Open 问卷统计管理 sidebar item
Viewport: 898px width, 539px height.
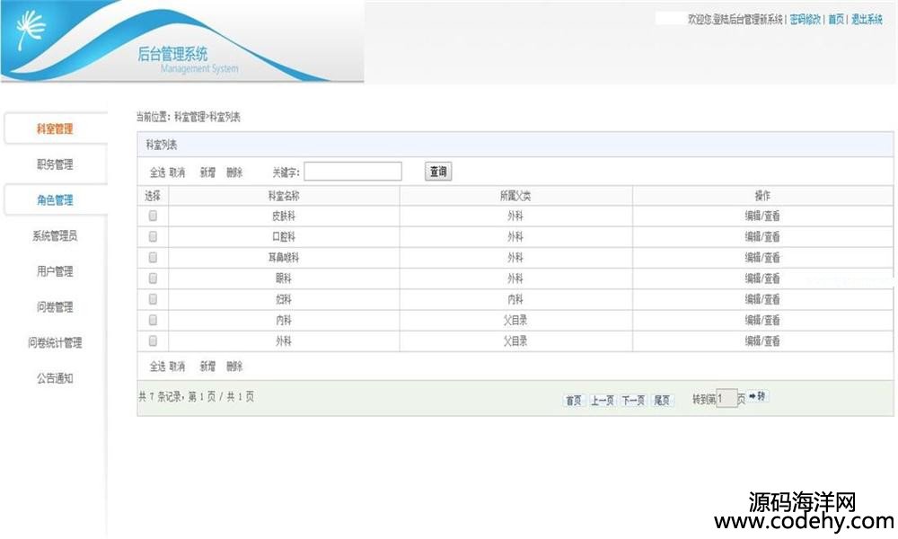pyautogui.click(x=55, y=343)
